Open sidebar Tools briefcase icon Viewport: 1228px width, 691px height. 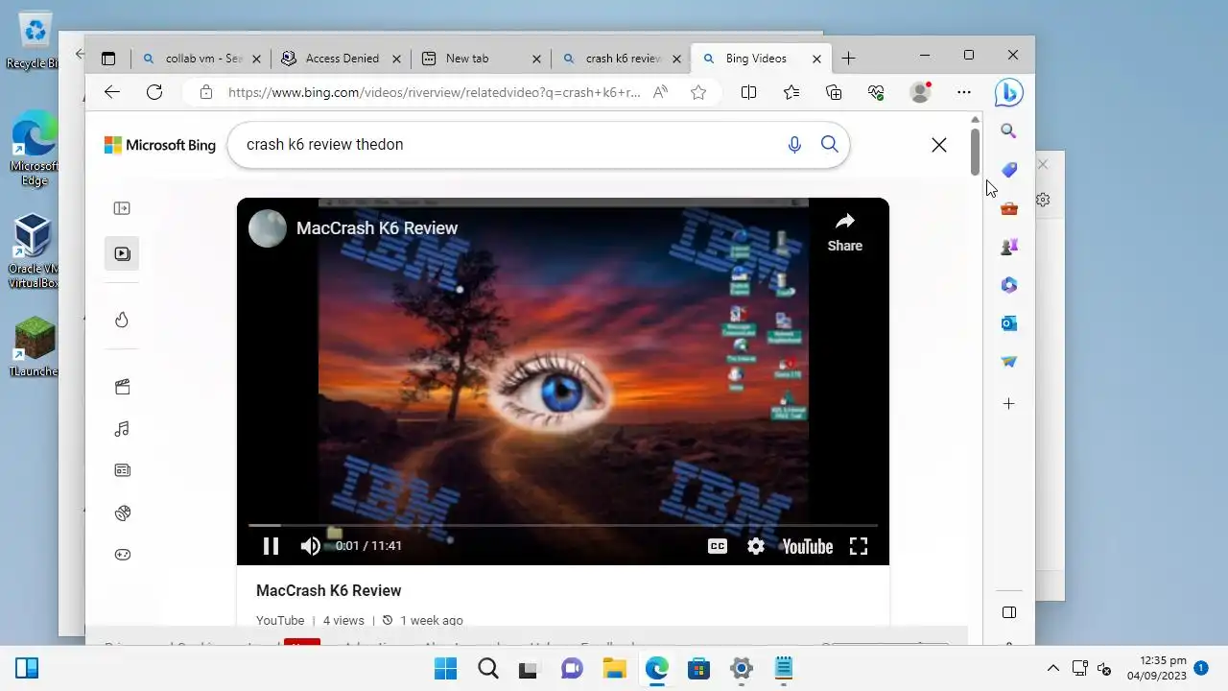[1008, 208]
